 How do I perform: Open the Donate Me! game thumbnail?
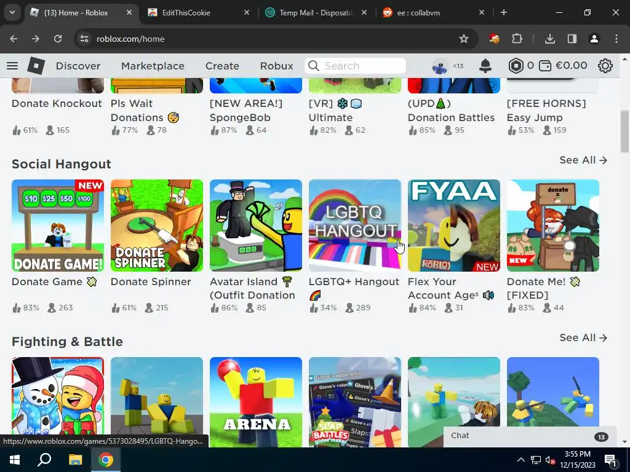(x=553, y=226)
